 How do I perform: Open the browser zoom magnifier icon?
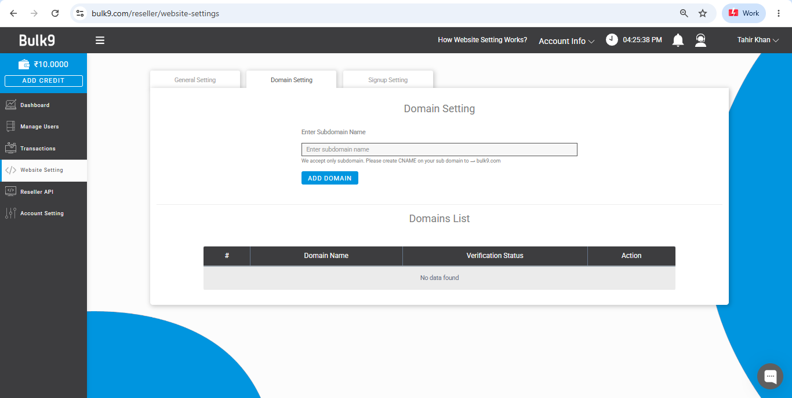(684, 13)
